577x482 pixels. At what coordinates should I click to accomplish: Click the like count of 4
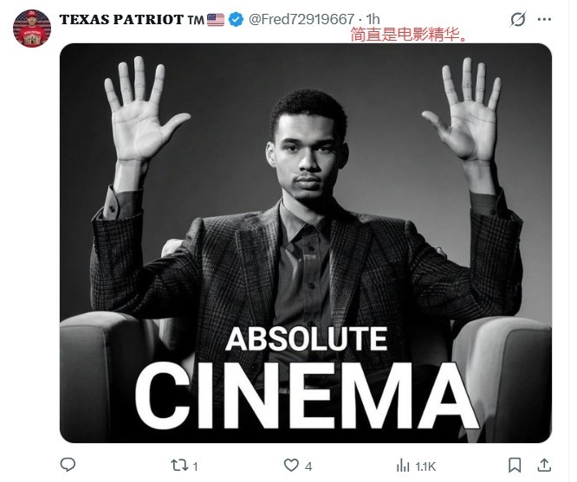tap(308, 466)
